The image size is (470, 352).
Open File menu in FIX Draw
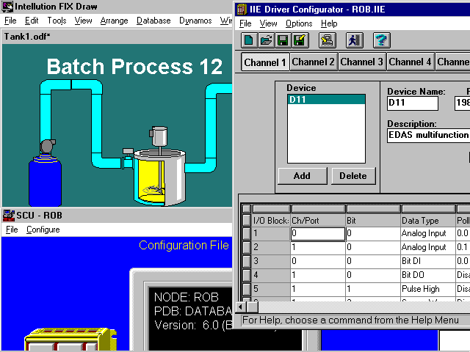pyautogui.click(x=10, y=21)
